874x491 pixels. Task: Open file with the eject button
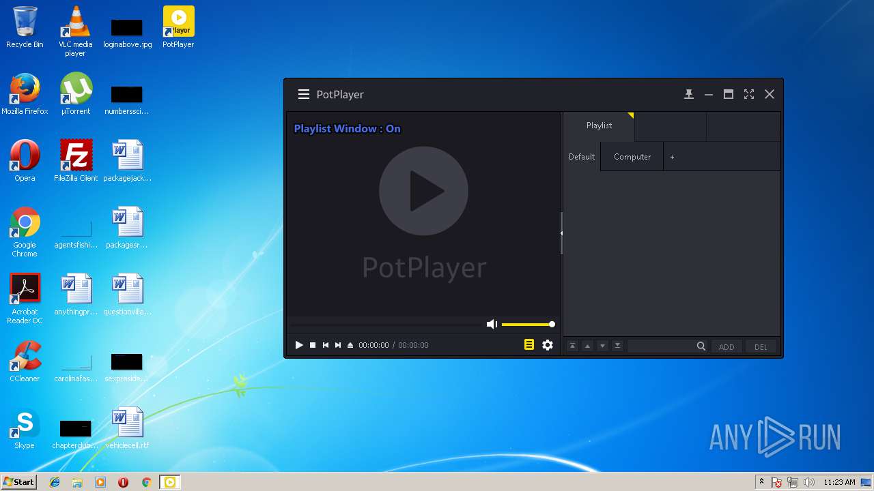[350, 345]
